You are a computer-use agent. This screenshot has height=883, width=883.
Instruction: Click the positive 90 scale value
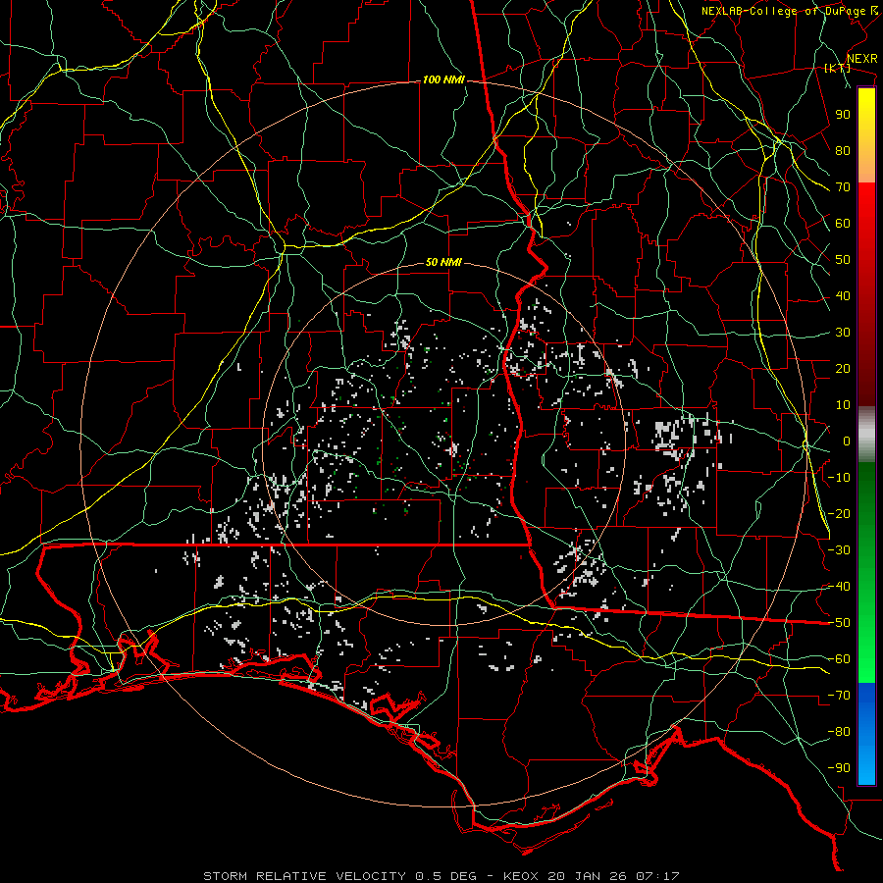click(x=843, y=115)
